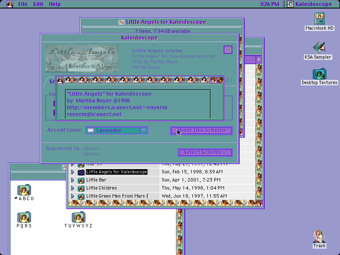Click the list window angel horizontal scrollbar
Image resolution: width=340 pixels, height=255 pixels.
[162, 203]
